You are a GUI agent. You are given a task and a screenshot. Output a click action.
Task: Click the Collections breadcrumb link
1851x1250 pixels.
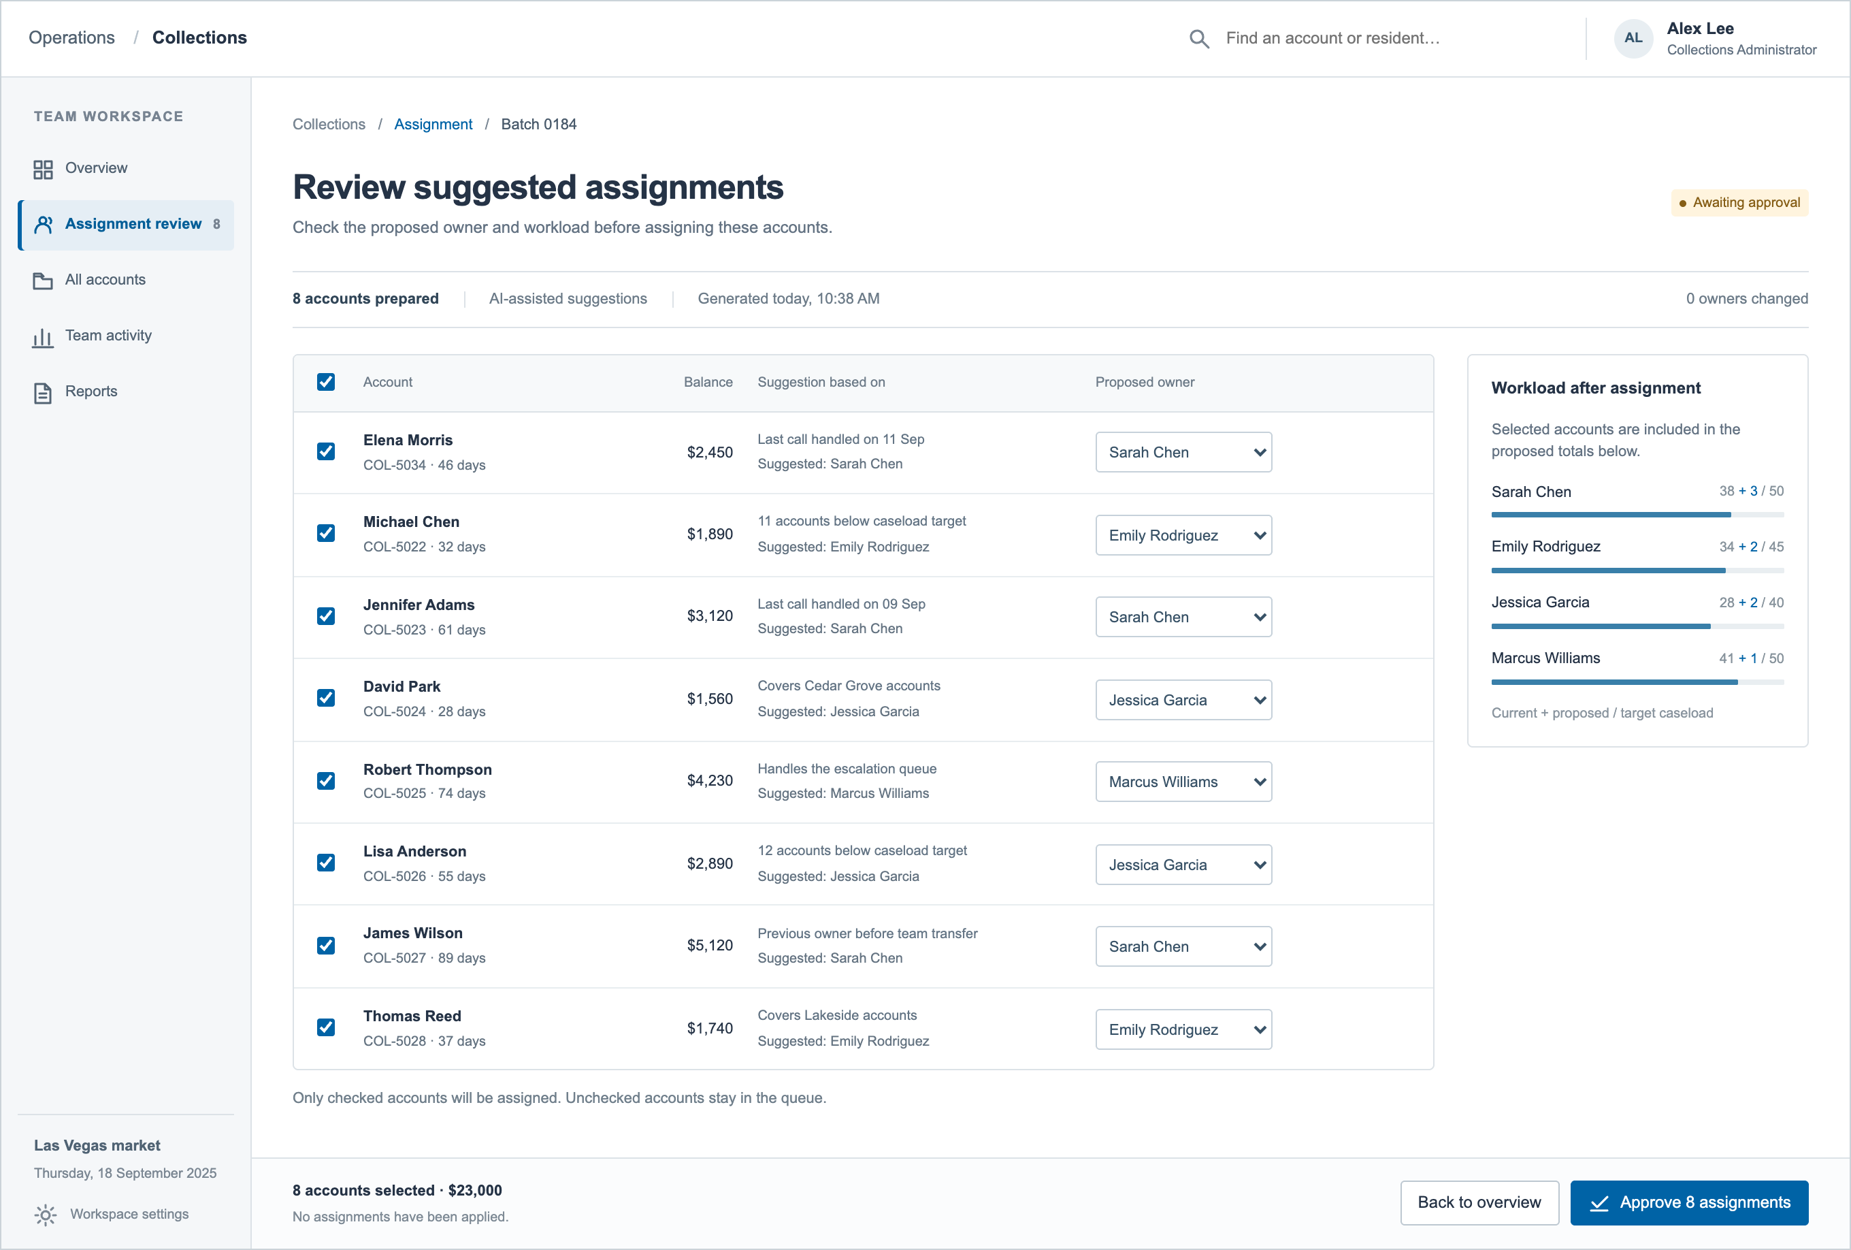point(329,125)
